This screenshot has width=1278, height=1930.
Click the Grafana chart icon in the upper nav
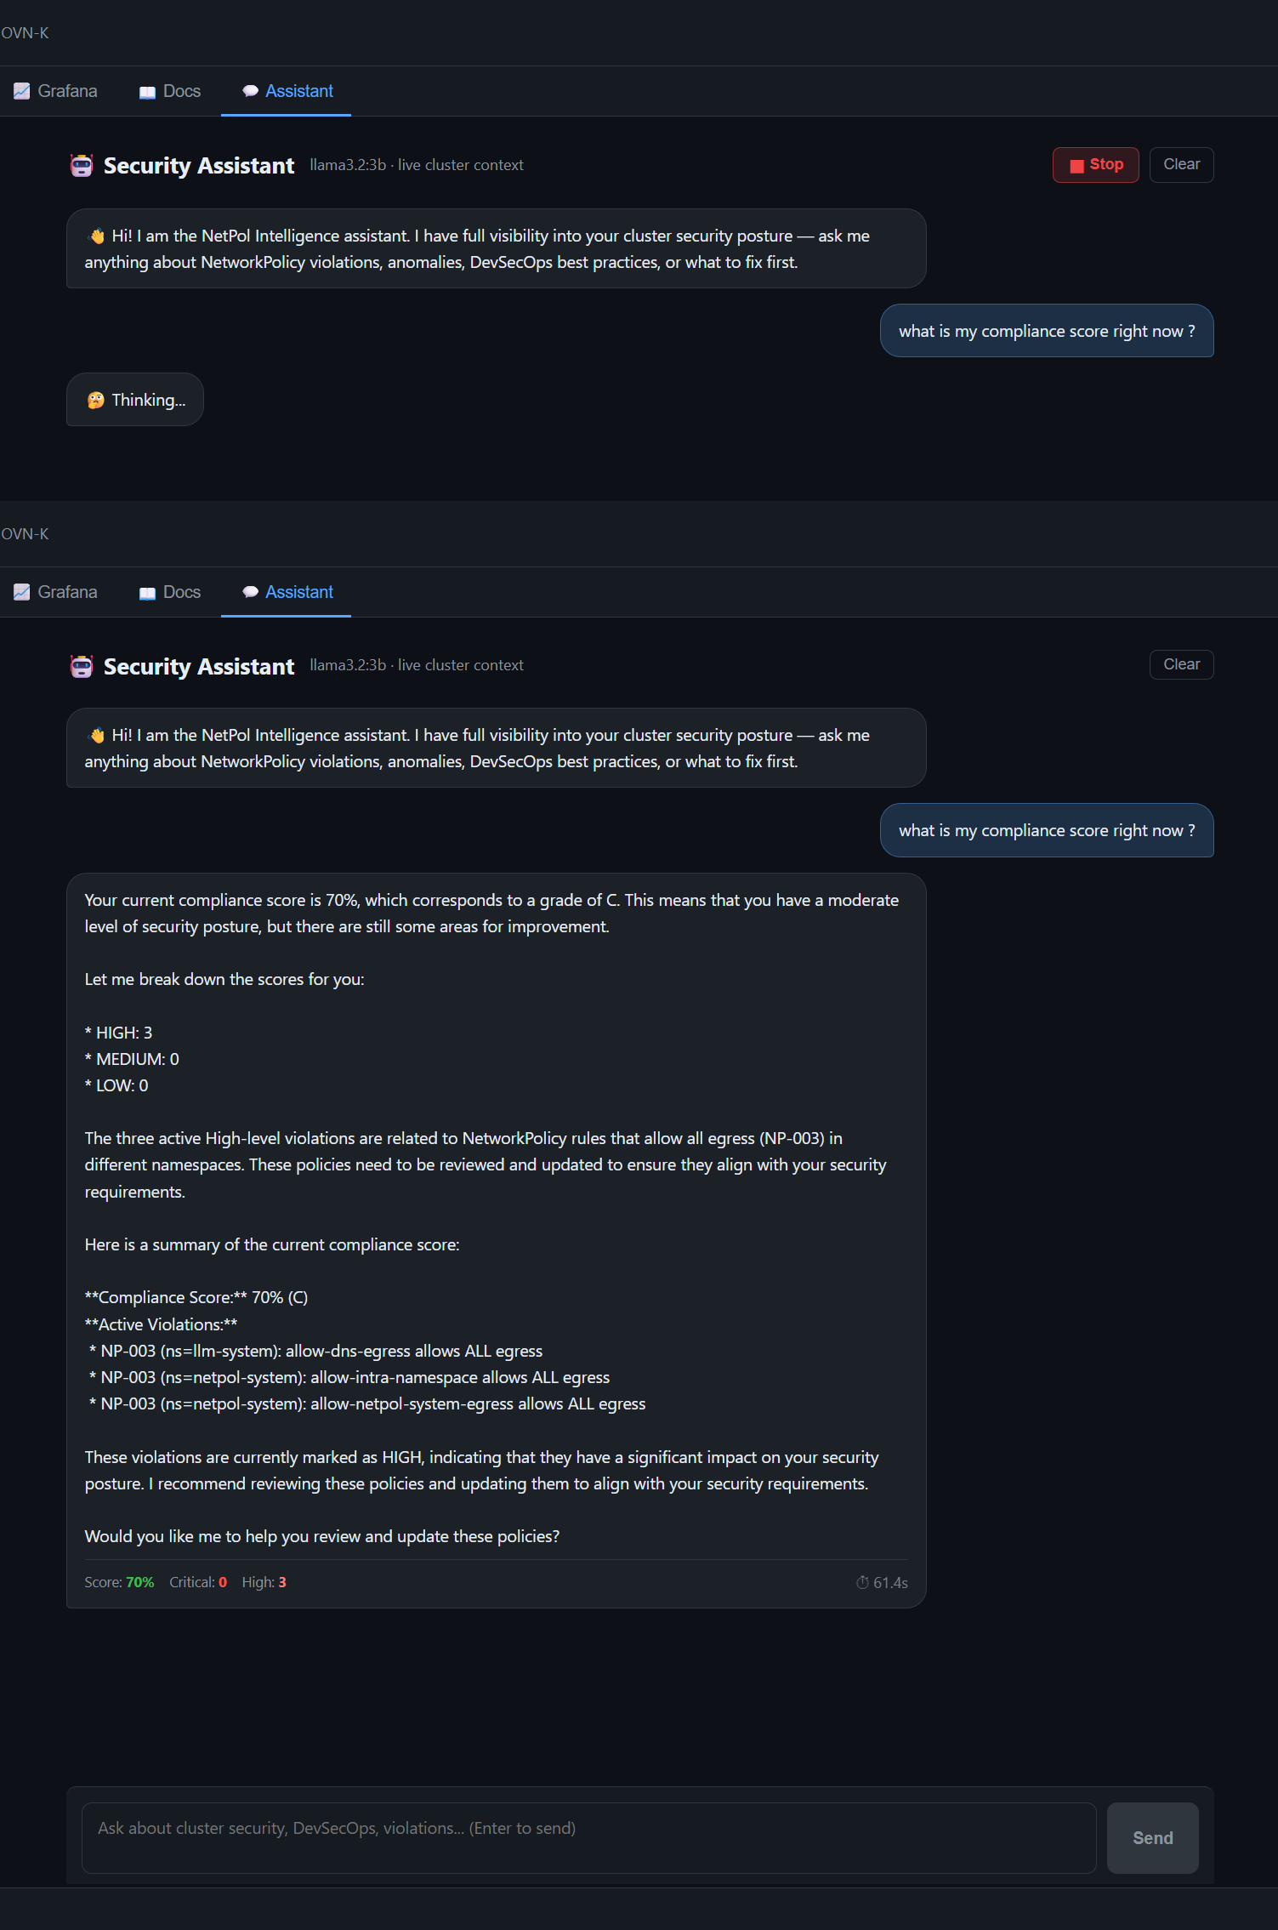pos(22,91)
